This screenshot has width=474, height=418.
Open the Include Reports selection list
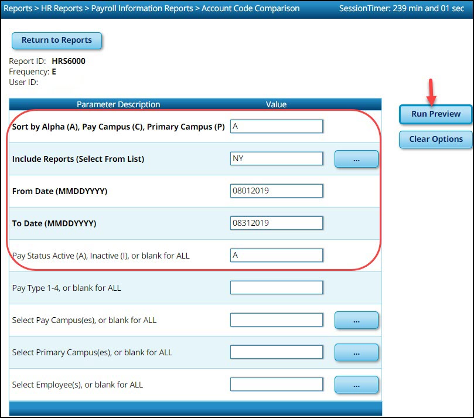pyautogui.click(x=356, y=158)
